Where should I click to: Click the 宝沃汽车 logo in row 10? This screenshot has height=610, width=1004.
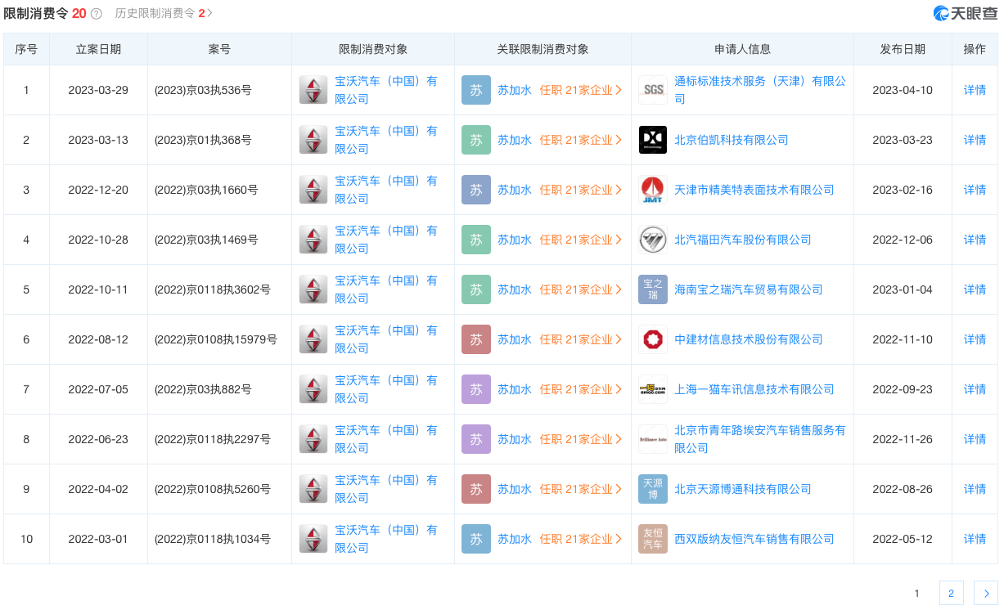[x=313, y=539]
